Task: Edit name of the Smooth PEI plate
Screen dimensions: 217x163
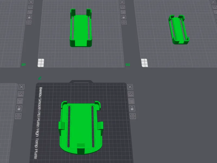Action: 40,78
